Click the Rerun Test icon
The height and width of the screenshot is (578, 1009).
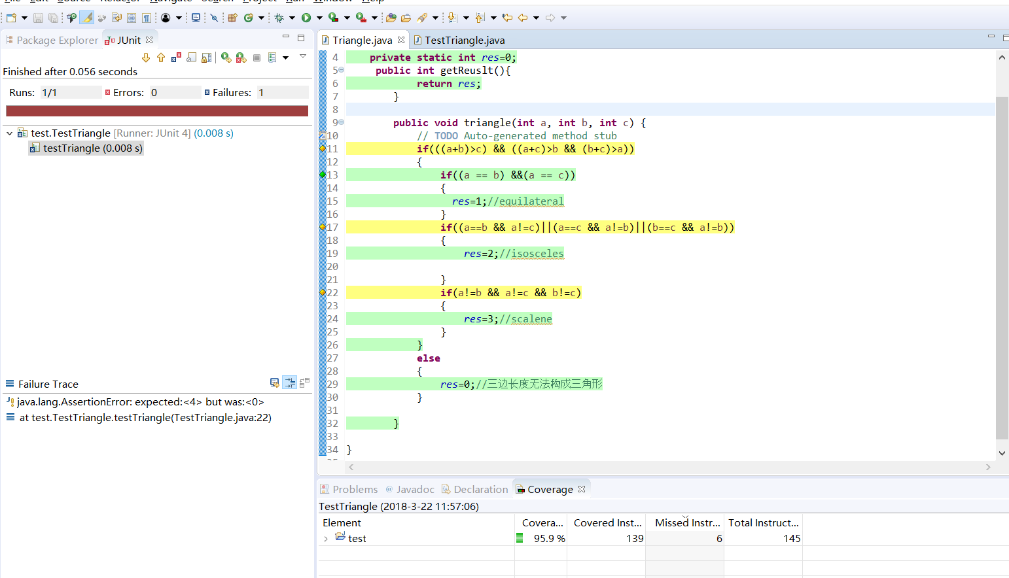(226, 58)
